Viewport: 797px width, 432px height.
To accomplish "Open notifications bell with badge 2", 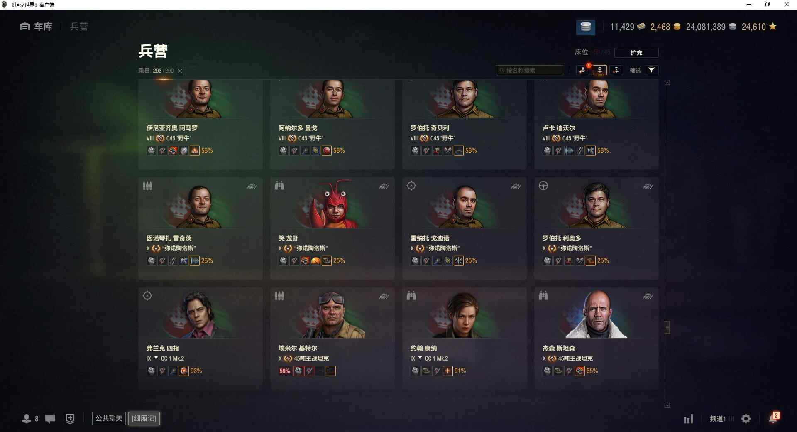I will pyautogui.click(x=774, y=417).
